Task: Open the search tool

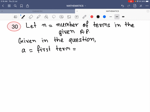Action: (x=15, y=6)
